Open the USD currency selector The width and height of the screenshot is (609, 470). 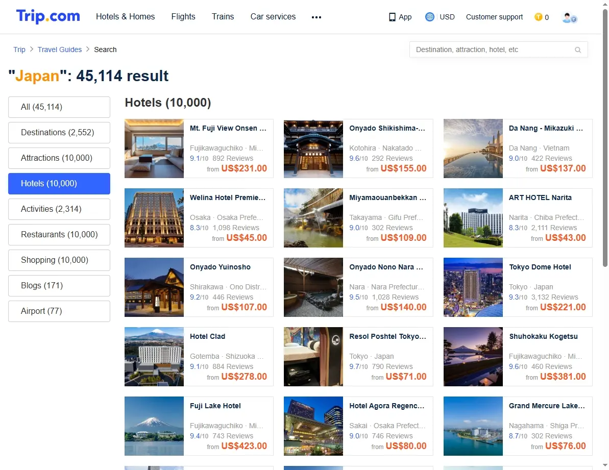tap(447, 17)
